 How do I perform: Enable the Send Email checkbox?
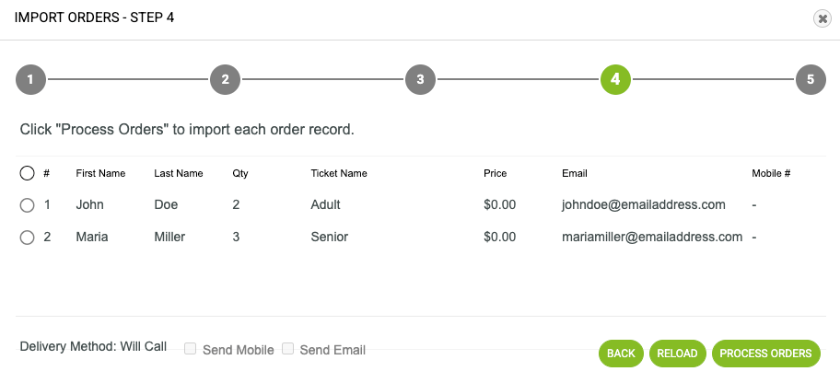pos(288,349)
